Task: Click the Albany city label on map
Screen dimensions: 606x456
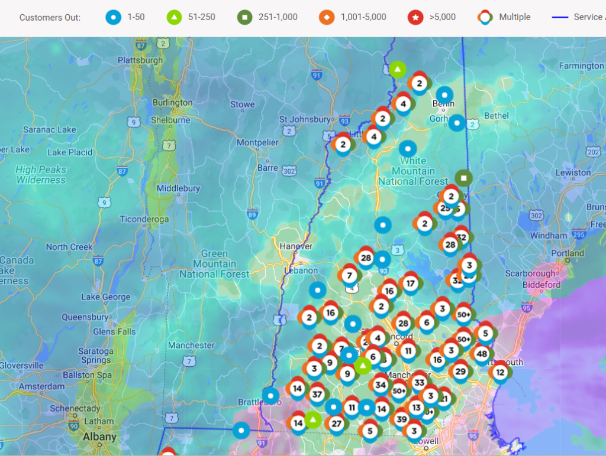Action: click(x=99, y=437)
